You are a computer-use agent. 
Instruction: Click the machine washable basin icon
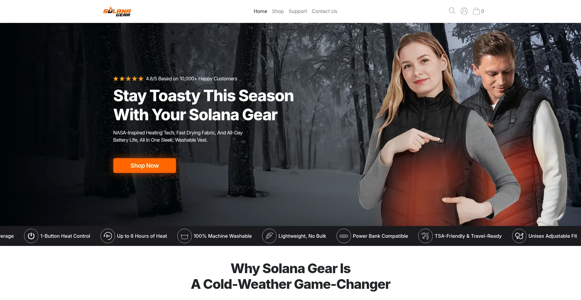[x=184, y=236]
